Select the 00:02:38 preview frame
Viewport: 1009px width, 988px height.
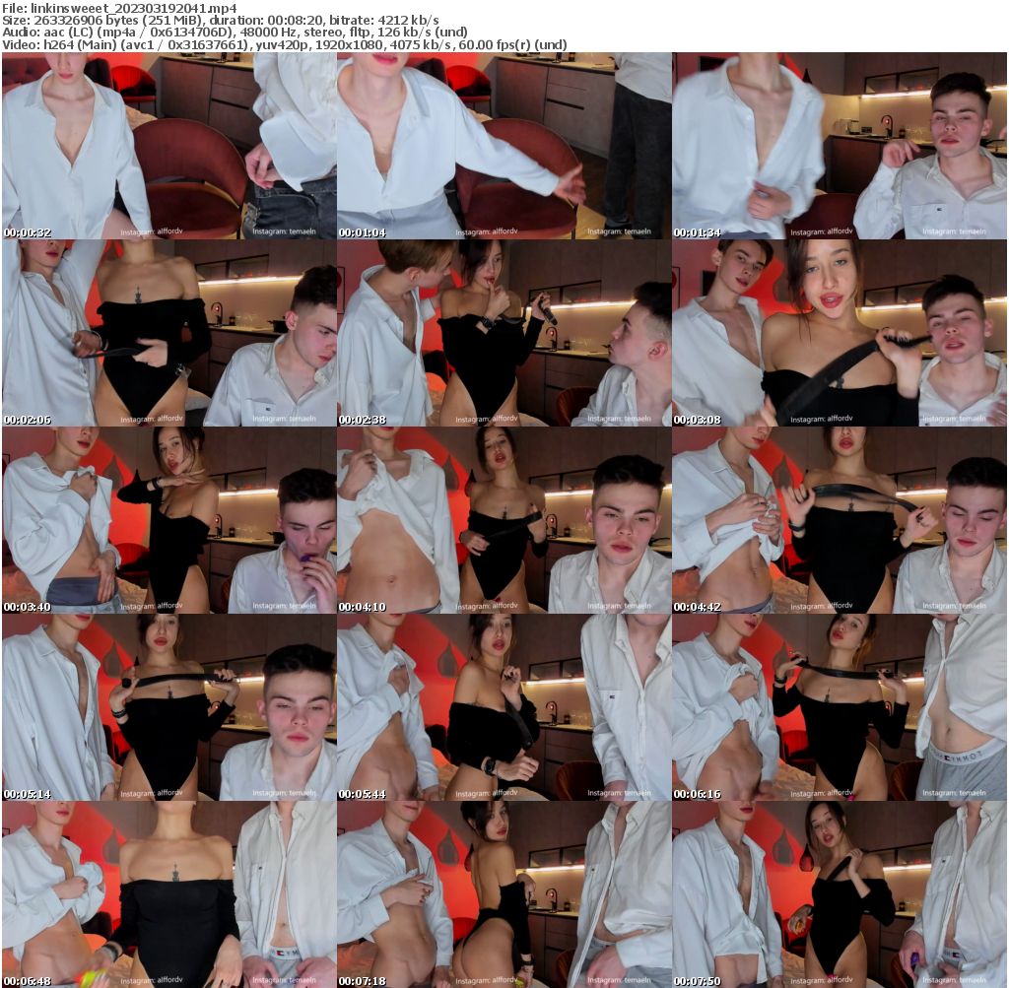[x=504, y=333]
